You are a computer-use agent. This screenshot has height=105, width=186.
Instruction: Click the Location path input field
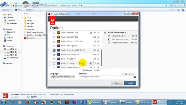pyautogui.click(x=106, y=77)
